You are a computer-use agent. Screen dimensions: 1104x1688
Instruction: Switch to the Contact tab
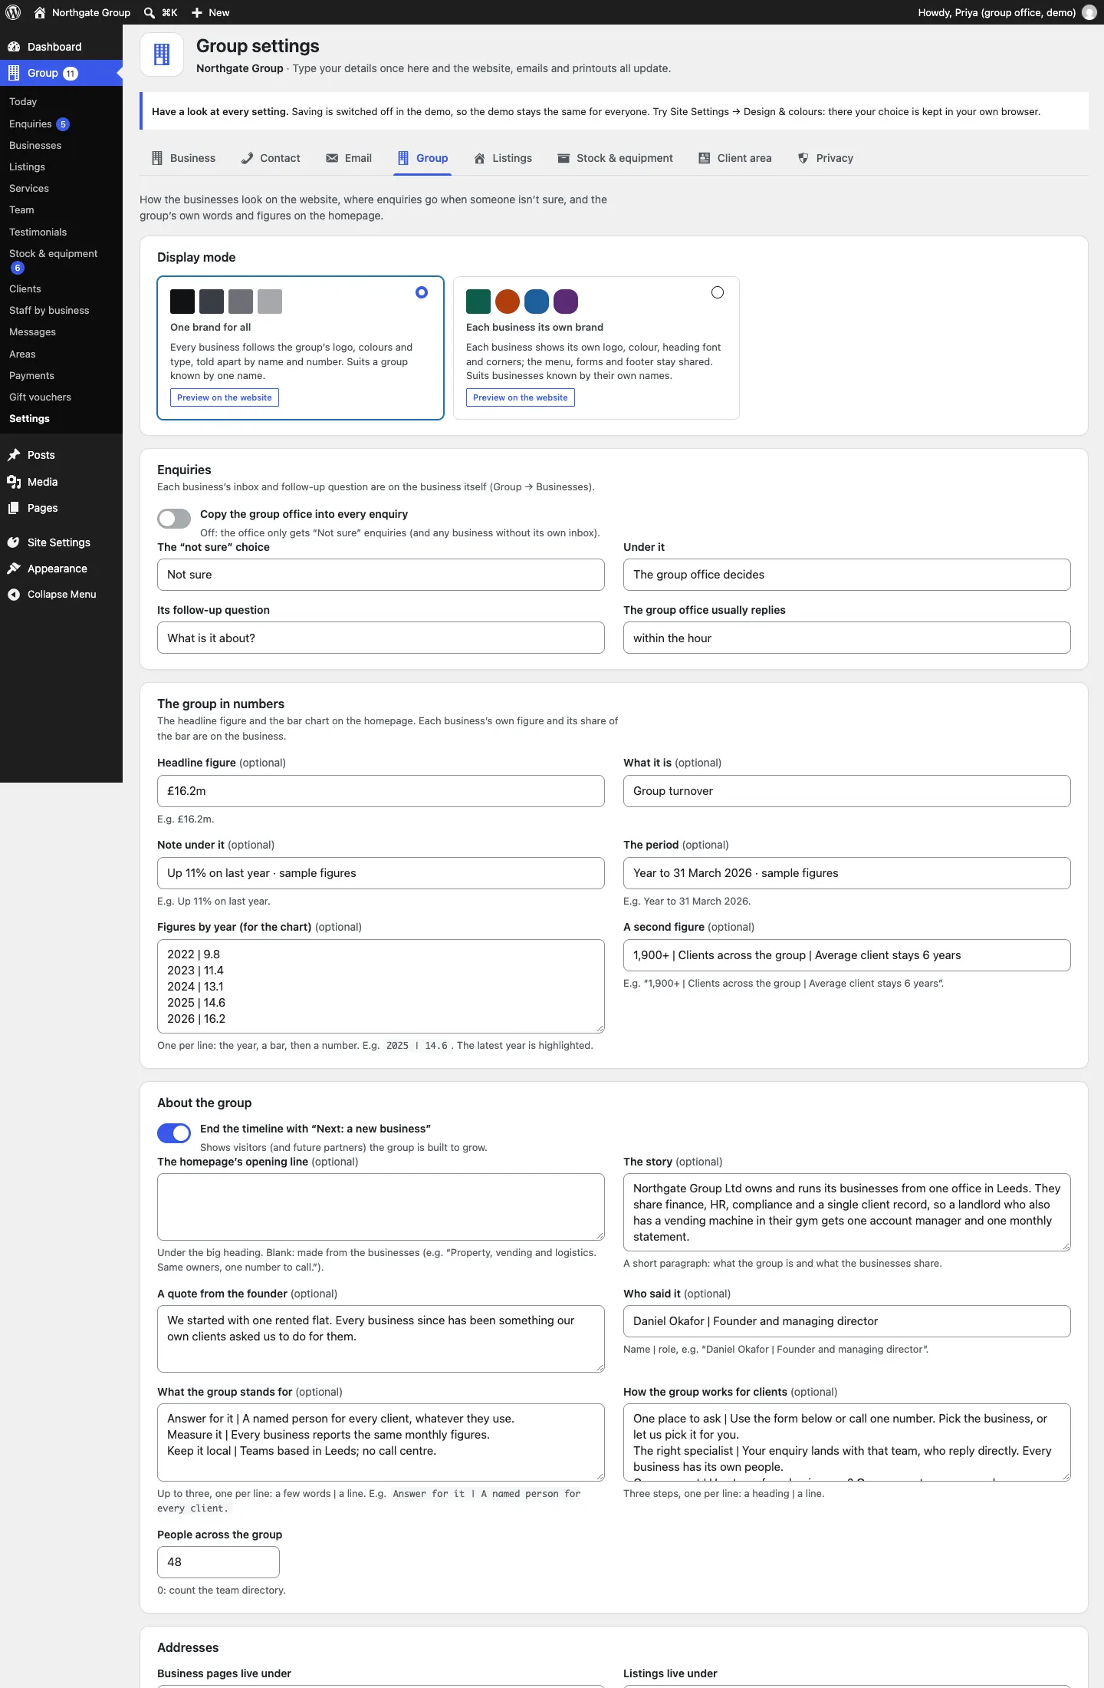click(x=271, y=158)
